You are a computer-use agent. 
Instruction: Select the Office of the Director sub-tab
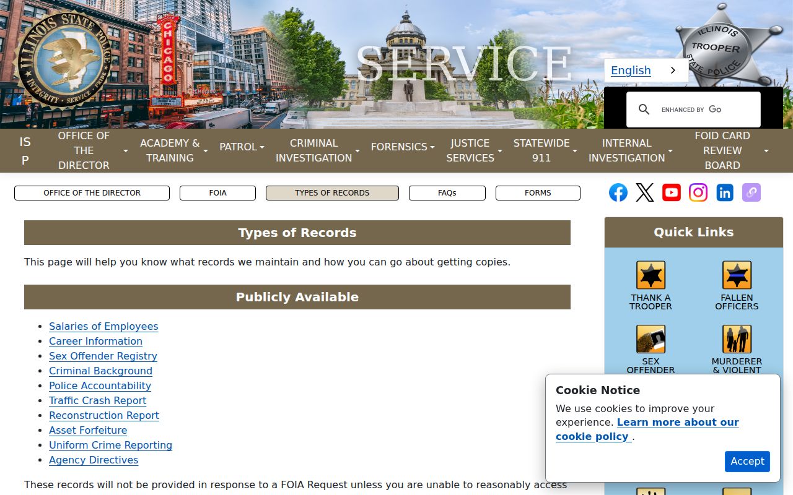[x=92, y=193]
